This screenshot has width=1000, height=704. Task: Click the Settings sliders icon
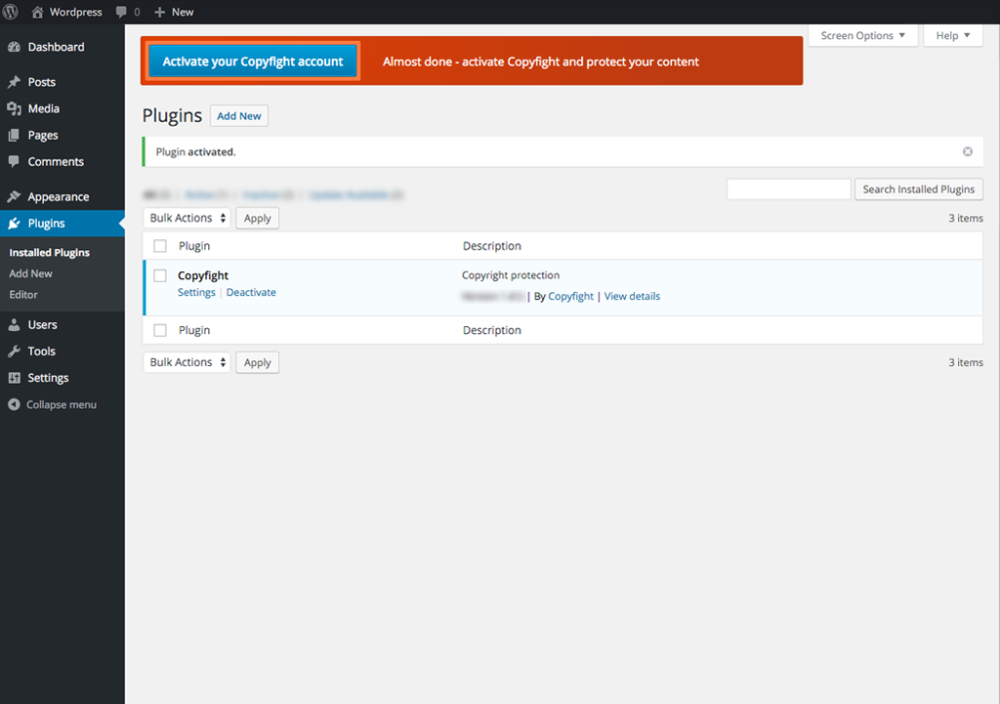(14, 378)
